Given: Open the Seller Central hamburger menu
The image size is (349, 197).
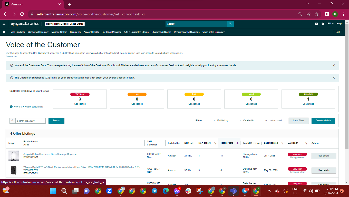Looking at the screenshot, I should pyautogui.click(x=4, y=24).
